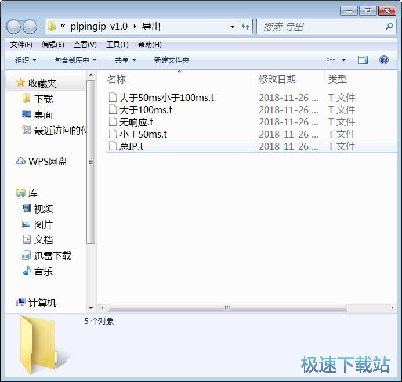
Task: Toggle the preview pane button
Action: point(363,60)
